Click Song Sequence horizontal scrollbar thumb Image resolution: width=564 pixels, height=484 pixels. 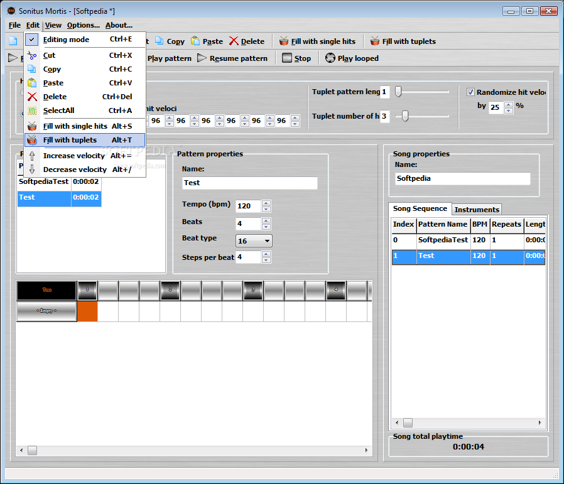[x=408, y=422]
